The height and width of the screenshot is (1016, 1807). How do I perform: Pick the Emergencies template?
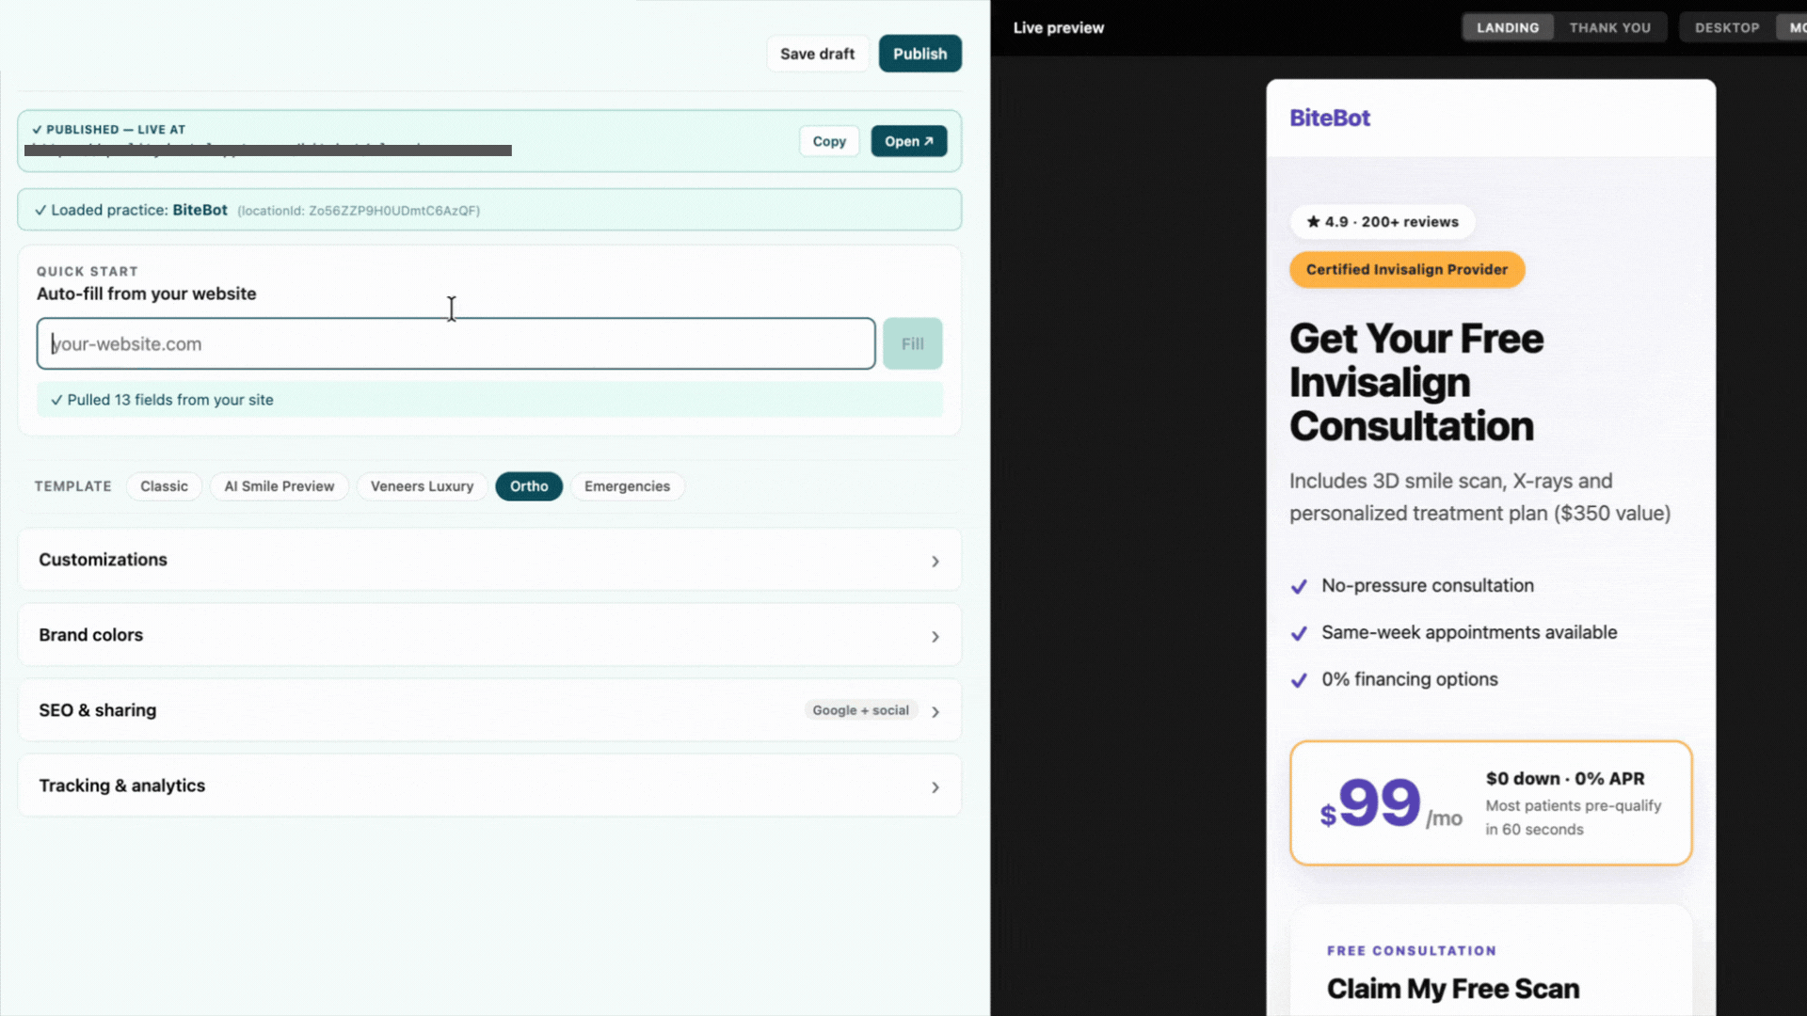click(627, 486)
